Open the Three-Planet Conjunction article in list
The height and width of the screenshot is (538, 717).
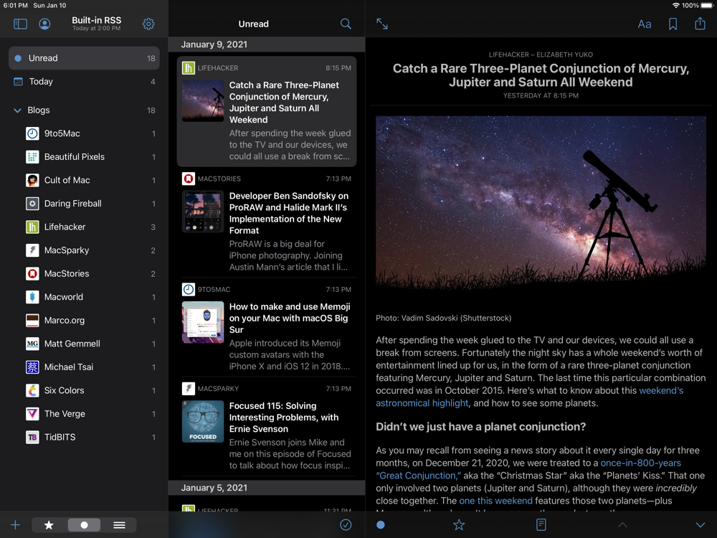(x=267, y=112)
